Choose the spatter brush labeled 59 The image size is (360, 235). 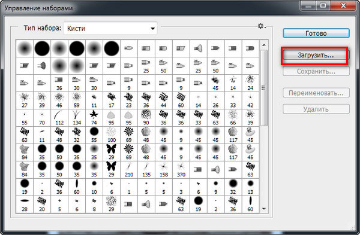pos(77,100)
